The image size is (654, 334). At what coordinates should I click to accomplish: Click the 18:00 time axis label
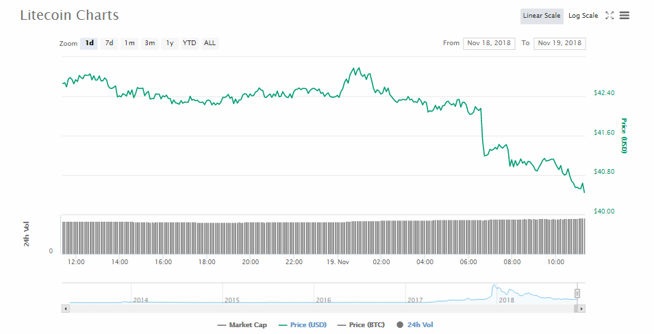(207, 262)
